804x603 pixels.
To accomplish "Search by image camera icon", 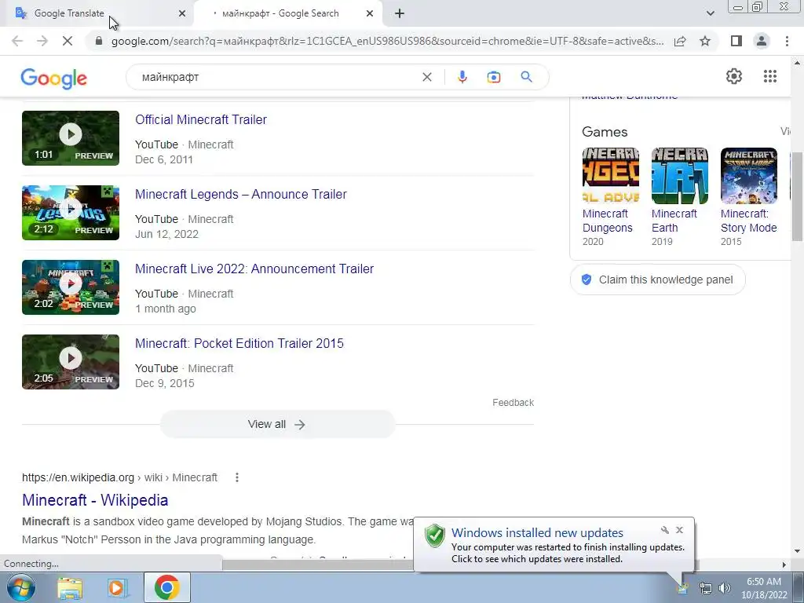I will pos(493,77).
